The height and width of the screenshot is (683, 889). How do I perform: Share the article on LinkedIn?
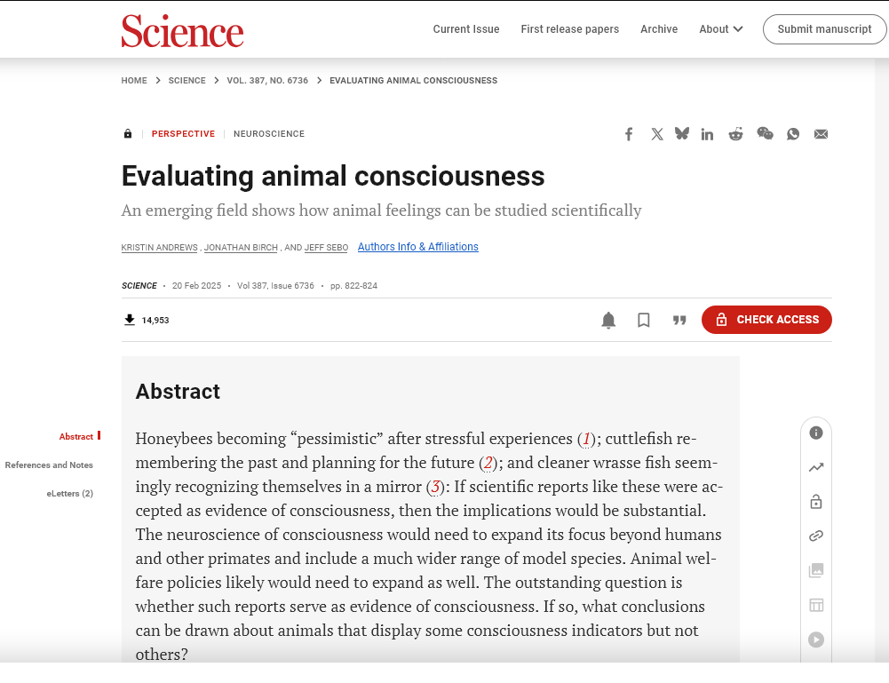(x=707, y=133)
